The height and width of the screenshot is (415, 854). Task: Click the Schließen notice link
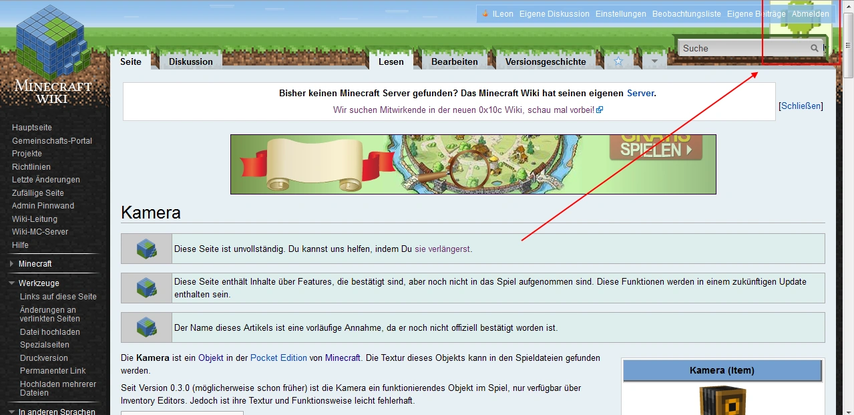(x=801, y=106)
